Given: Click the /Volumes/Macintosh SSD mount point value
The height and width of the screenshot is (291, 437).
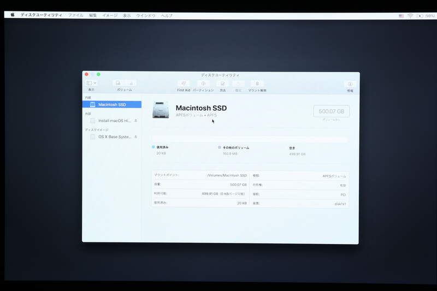Looking at the screenshot, I should [227, 175].
